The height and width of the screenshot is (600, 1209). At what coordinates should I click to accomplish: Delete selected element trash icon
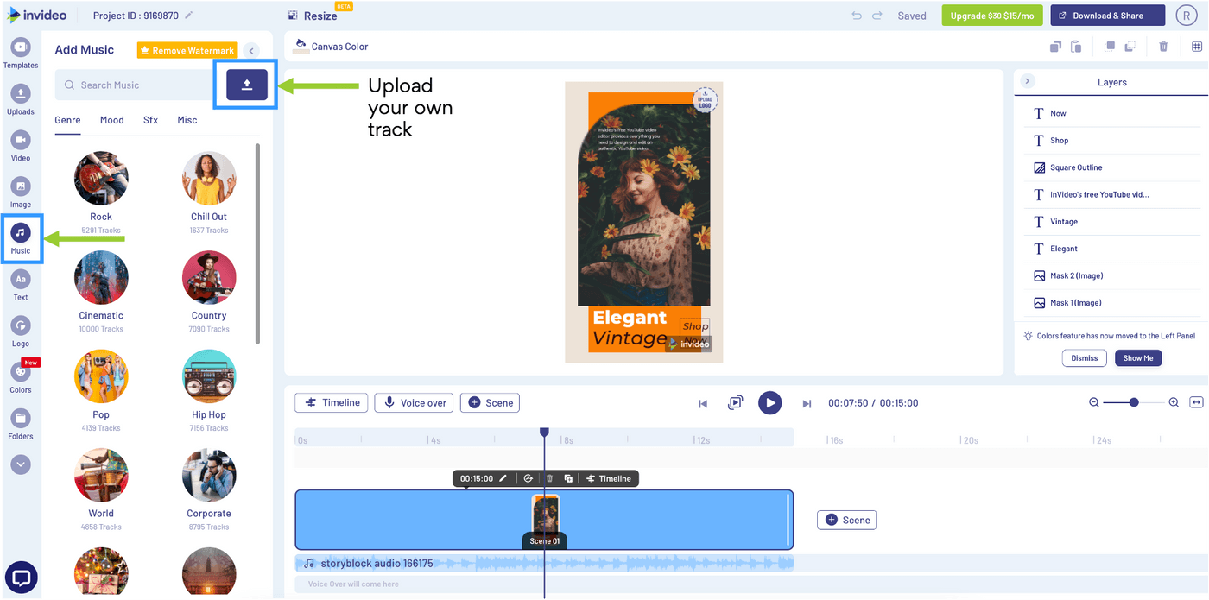(1163, 47)
